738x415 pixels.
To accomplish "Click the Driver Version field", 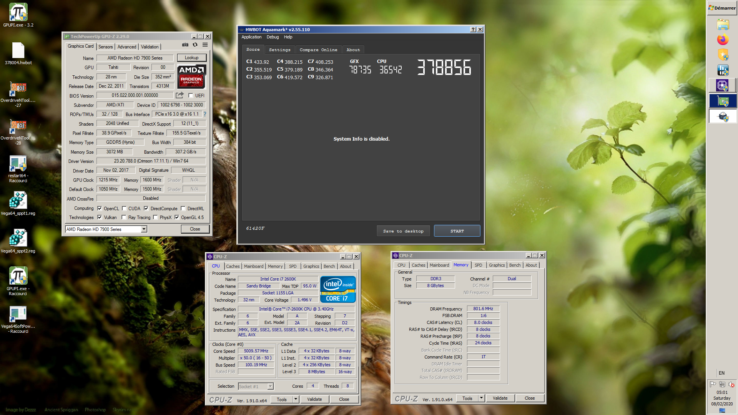I will point(151,161).
